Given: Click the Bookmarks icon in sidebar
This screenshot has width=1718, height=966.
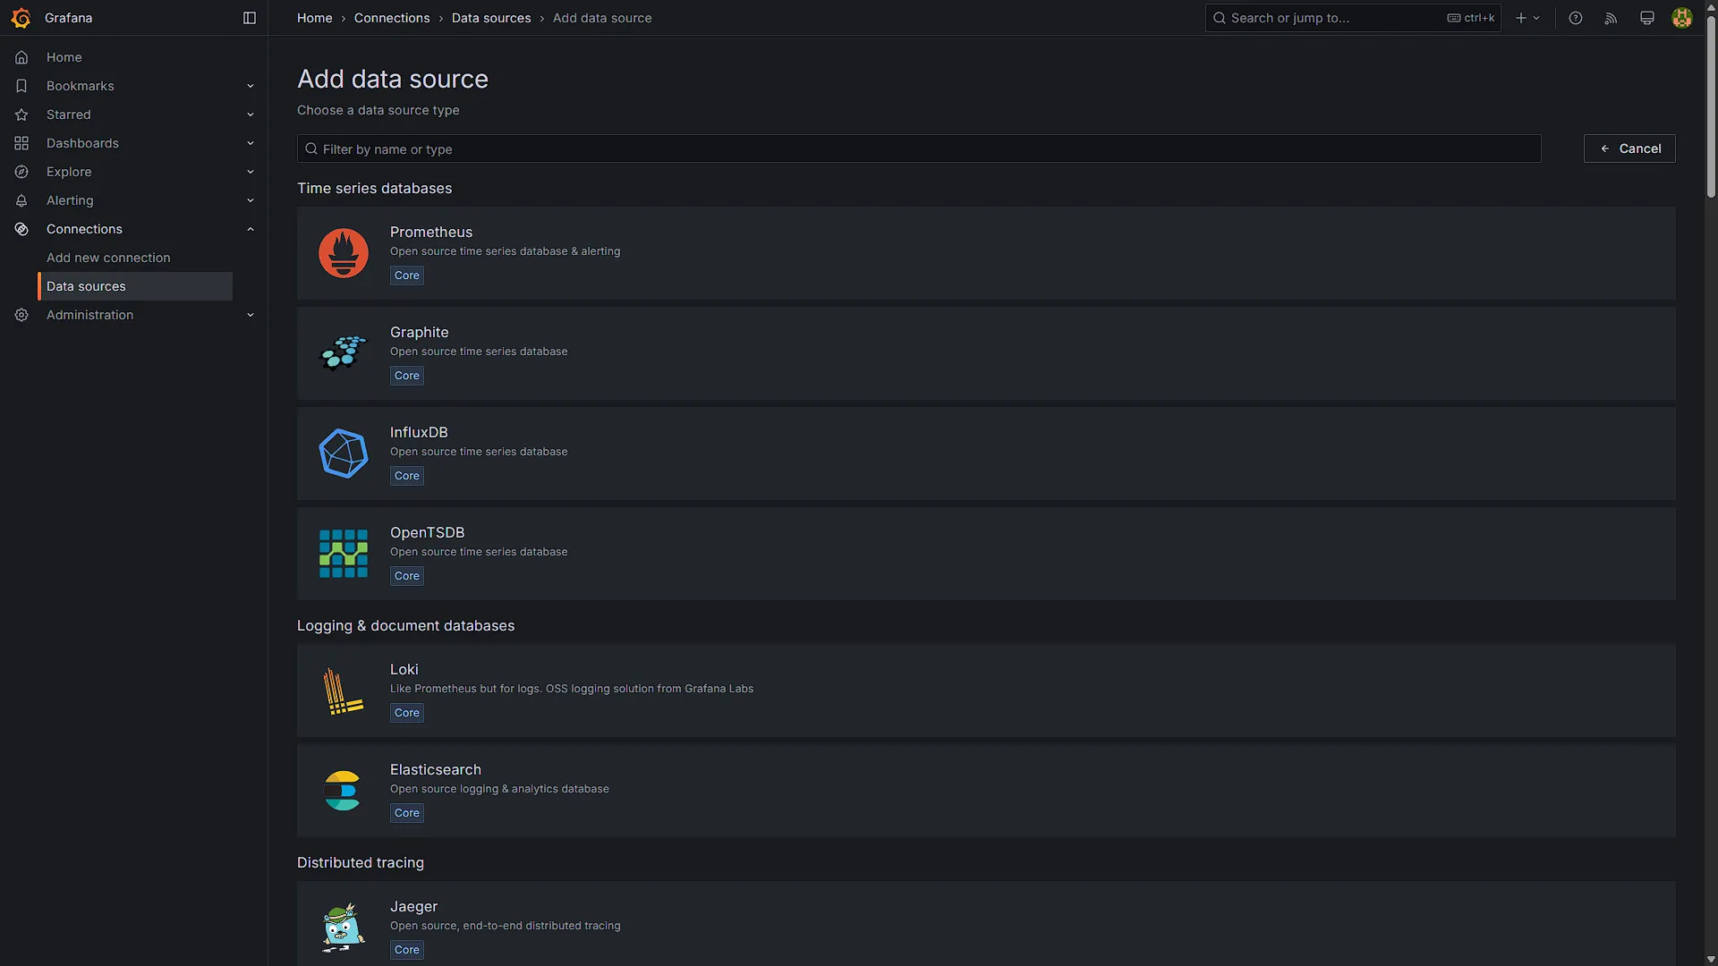Looking at the screenshot, I should 21,86.
